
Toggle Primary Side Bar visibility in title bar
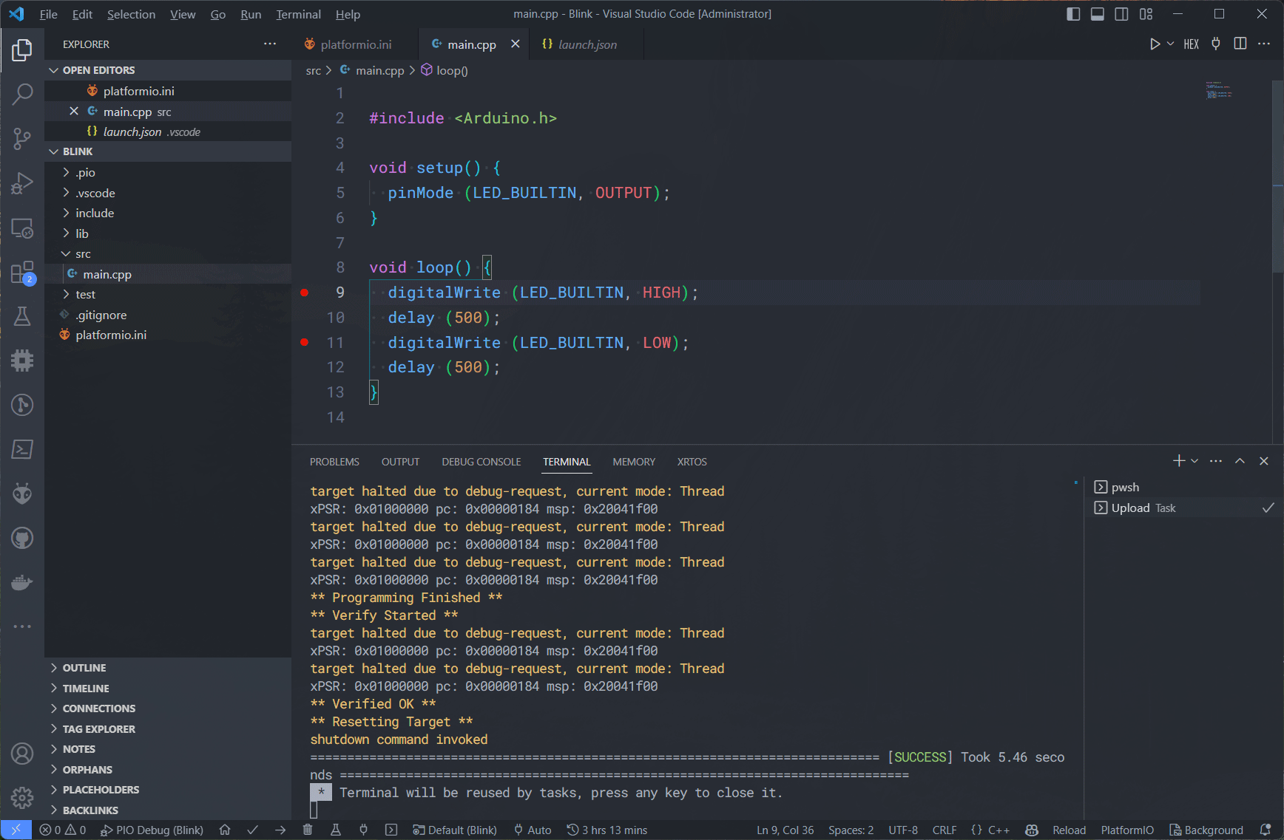point(1073,14)
